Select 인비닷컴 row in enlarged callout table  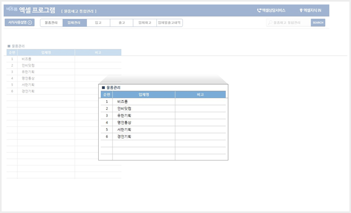point(163,108)
